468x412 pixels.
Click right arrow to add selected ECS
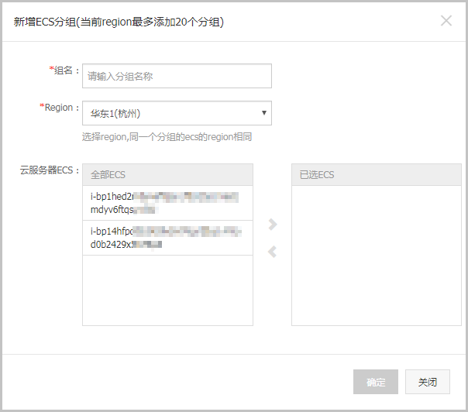coord(273,225)
